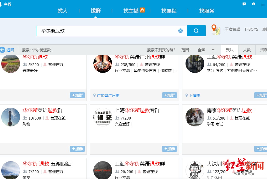Switch to 找群 tab
Viewport: 267px width, 179px height.
tap(96, 11)
